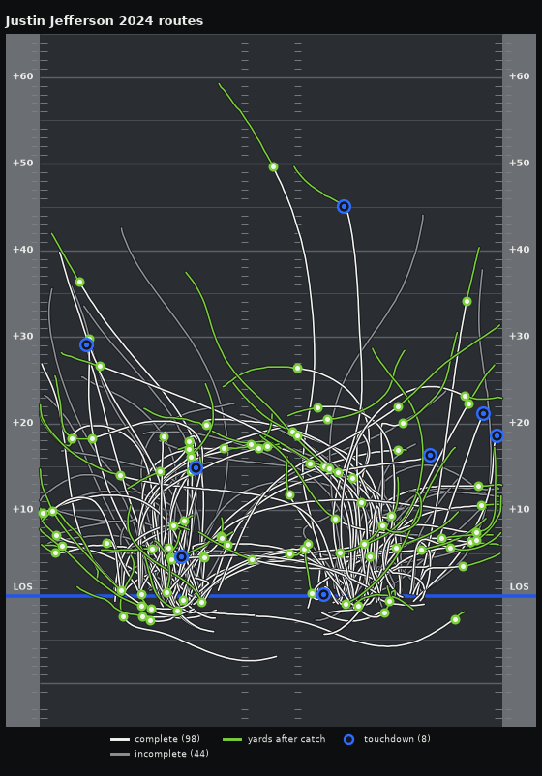The image size is (542, 776).
Task: Select the catch point at +36 on left side
Action: [79, 283]
